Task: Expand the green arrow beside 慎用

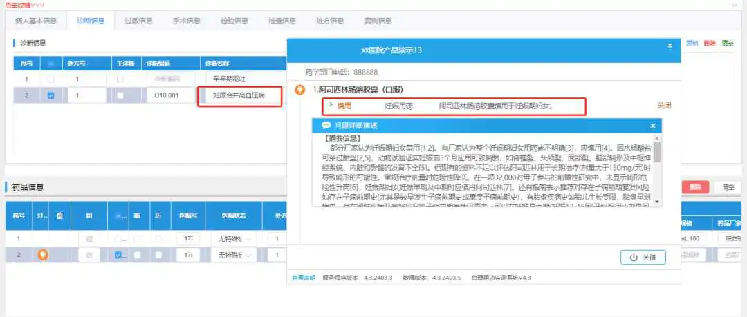Action: click(x=330, y=104)
